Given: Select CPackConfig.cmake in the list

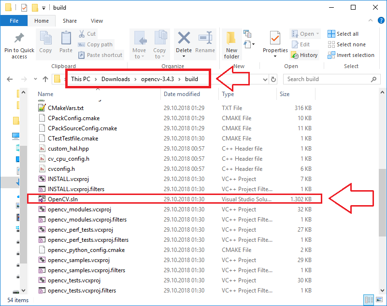Looking at the screenshot, I should point(174,118).
